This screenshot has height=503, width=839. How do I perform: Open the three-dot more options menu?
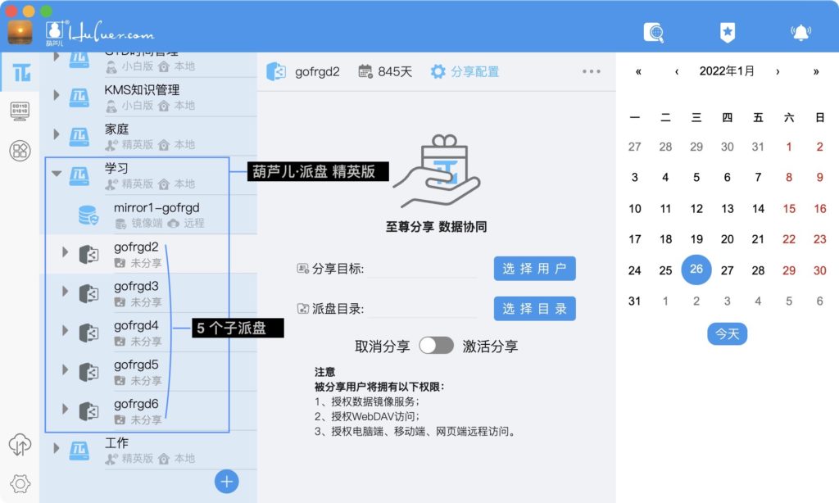click(592, 71)
